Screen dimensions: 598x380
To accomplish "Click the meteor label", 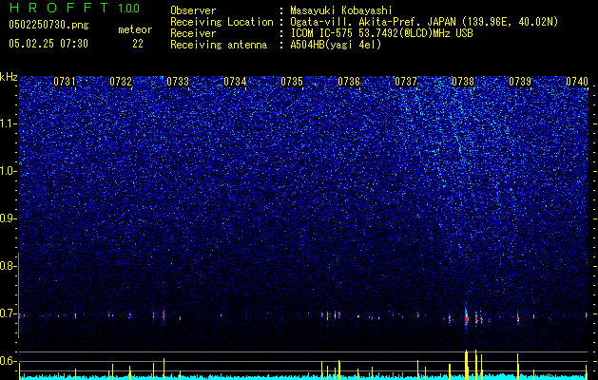I will tap(135, 29).
